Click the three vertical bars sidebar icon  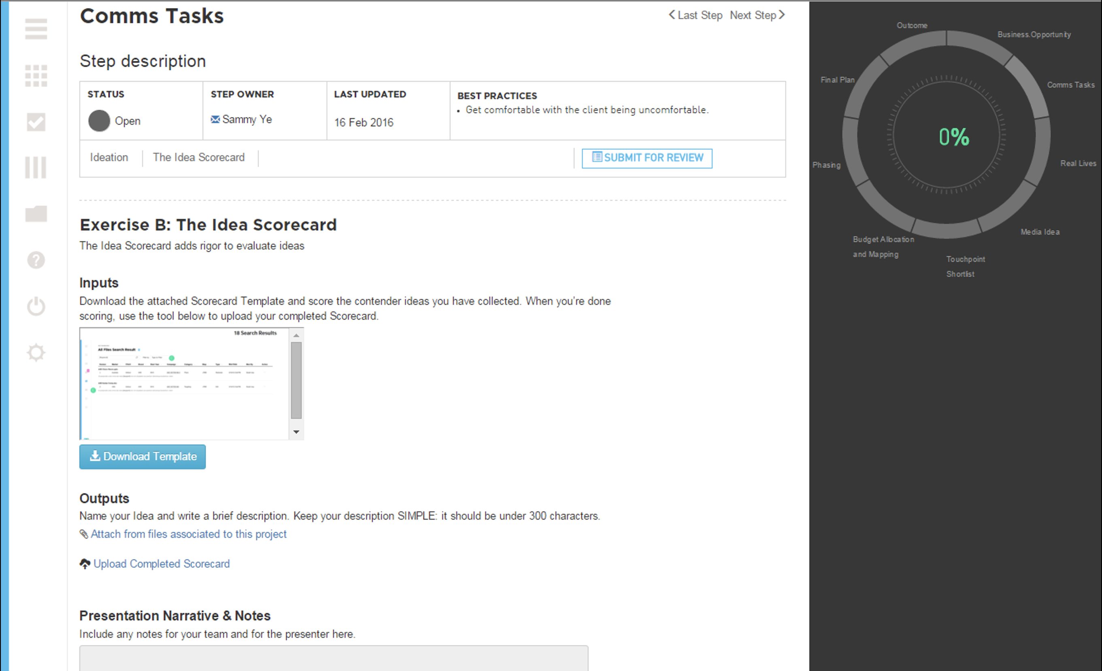pos(36,168)
